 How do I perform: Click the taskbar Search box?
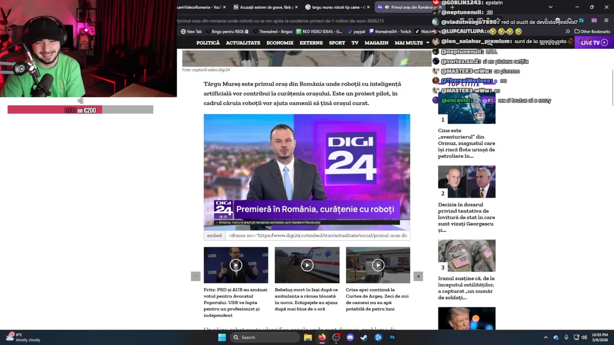pos(265,337)
